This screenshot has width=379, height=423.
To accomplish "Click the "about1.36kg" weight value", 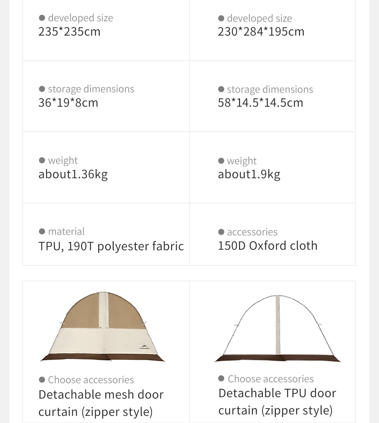I will pyautogui.click(x=73, y=174).
